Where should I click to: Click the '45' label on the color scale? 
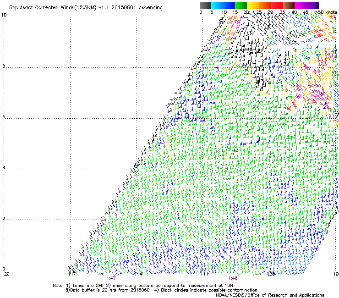pos(306,12)
